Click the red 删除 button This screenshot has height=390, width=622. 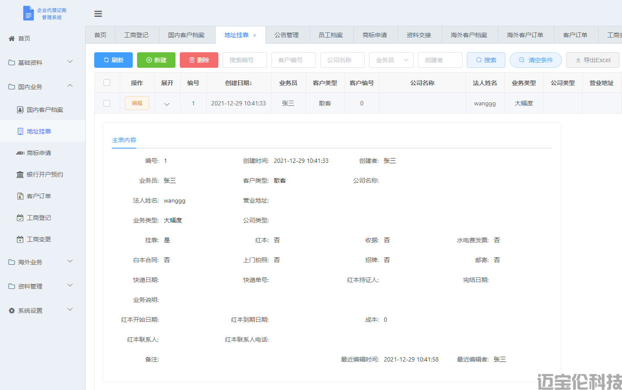(x=199, y=60)
